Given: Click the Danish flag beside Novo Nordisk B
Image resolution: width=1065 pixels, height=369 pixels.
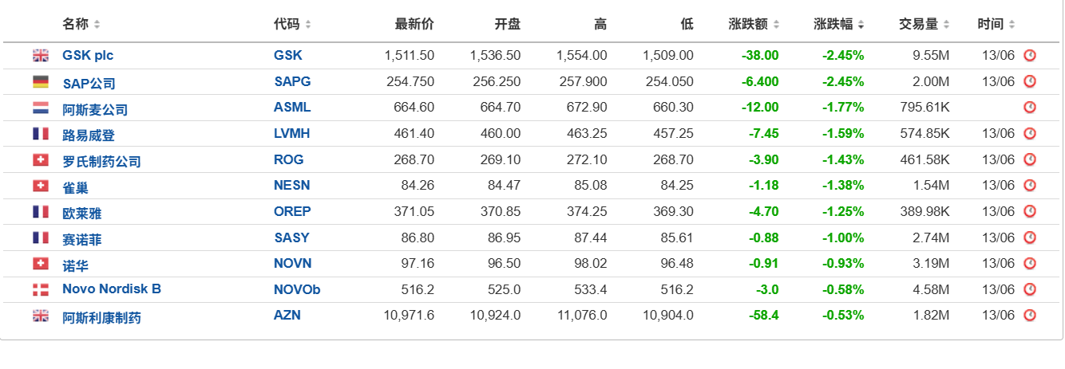Looking at the screenshot, I should point(40,289).
